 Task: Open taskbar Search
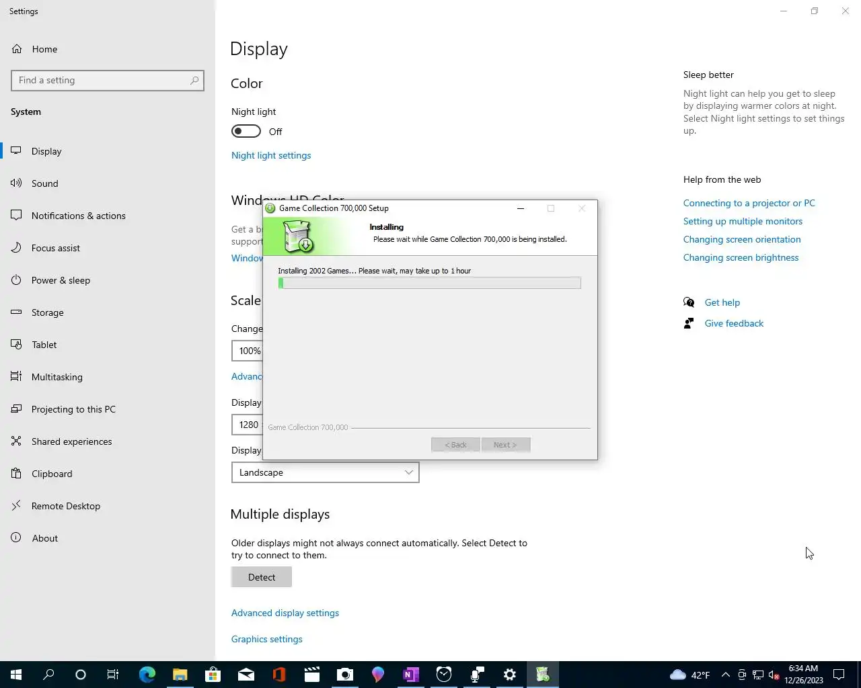pyautogui.click(x=48, y=675)
